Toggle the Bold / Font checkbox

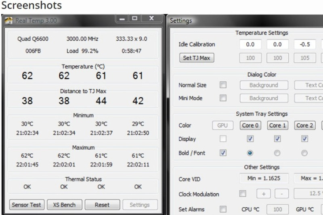(x=223, y=152)
